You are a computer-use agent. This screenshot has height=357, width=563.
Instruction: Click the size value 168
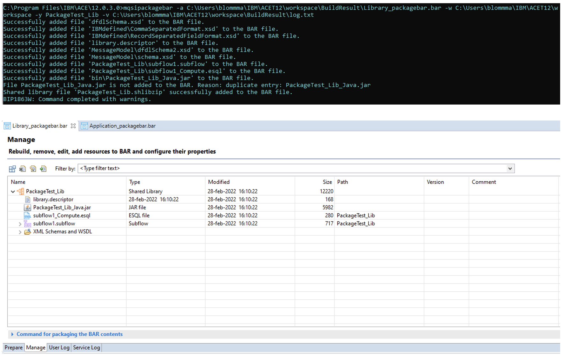[x=329, y=200]
